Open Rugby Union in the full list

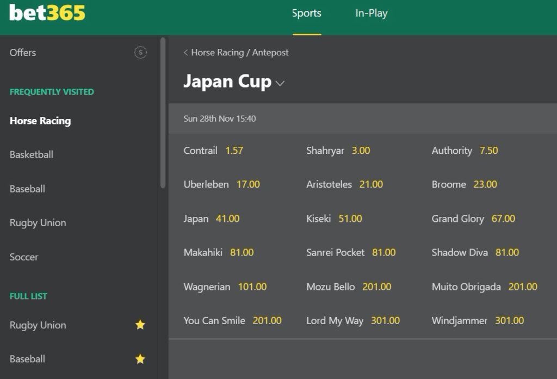[38, 325]
